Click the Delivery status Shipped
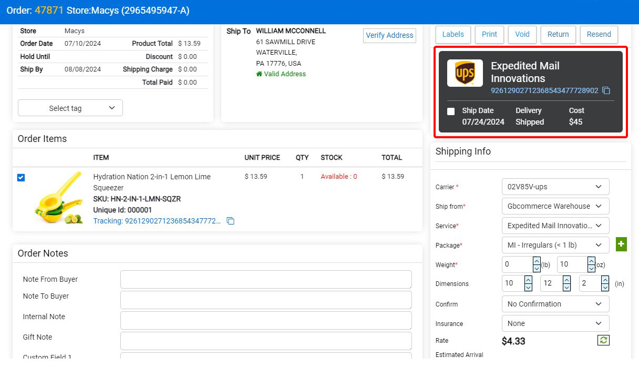 click(530, 122)
